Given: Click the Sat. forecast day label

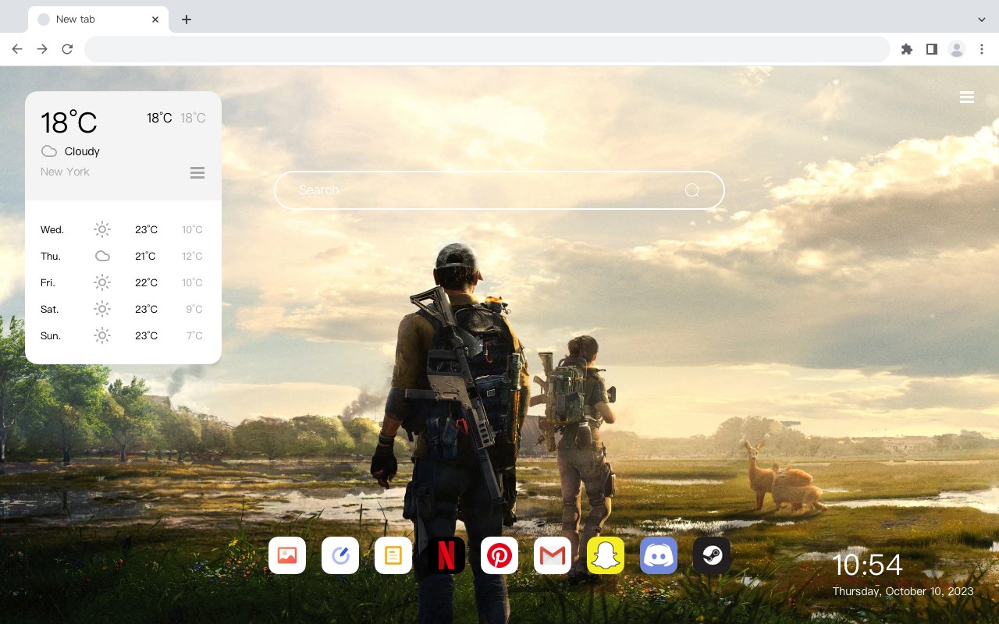Looking at the screenshot, I should click(50, 309).
